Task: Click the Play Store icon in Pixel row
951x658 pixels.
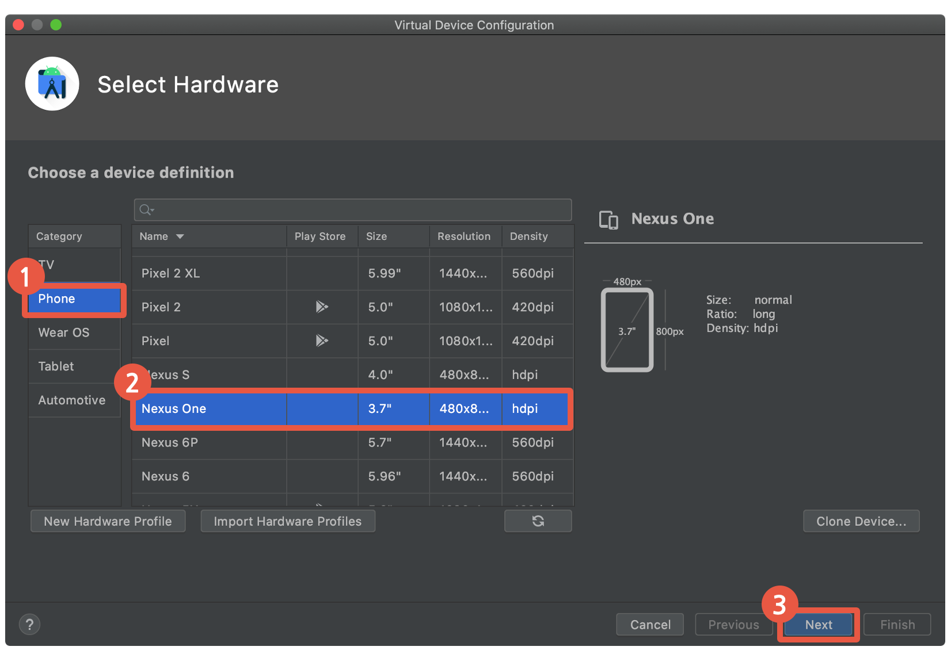Action: (x=322, y=341)
